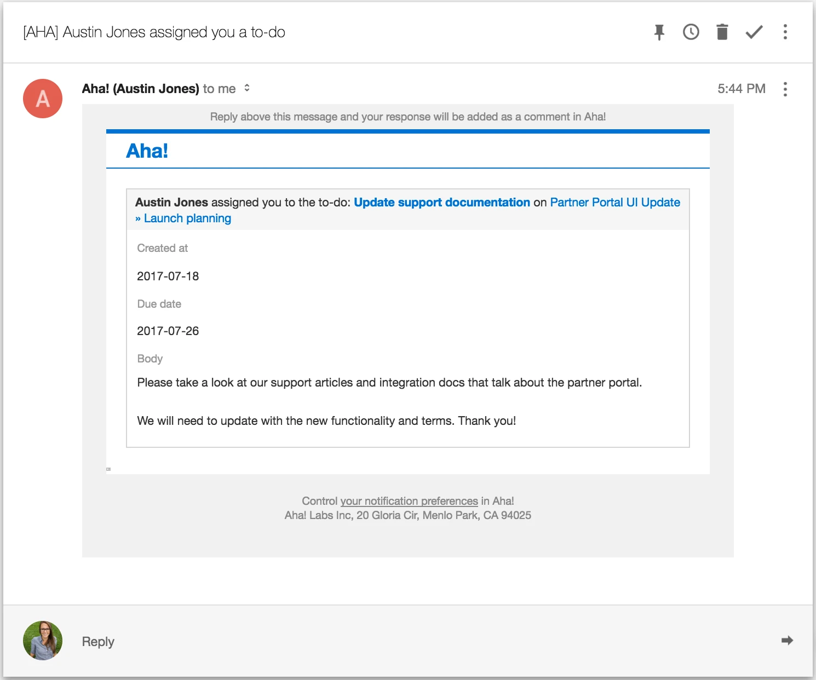
Task: Open the 'Update support documentation' link
Action: pos(442,203)
